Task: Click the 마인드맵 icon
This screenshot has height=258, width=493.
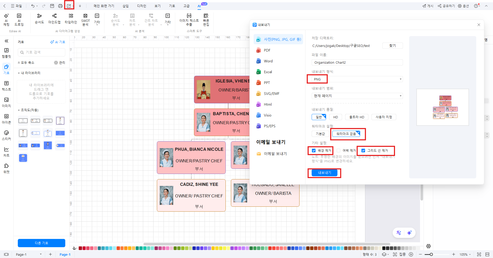Action: [x=54, y=19]
